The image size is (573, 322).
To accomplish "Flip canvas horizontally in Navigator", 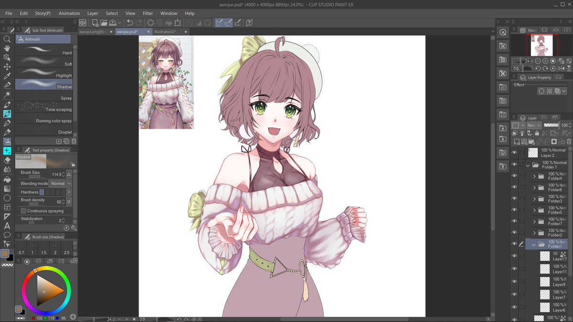I will (561, 68).
